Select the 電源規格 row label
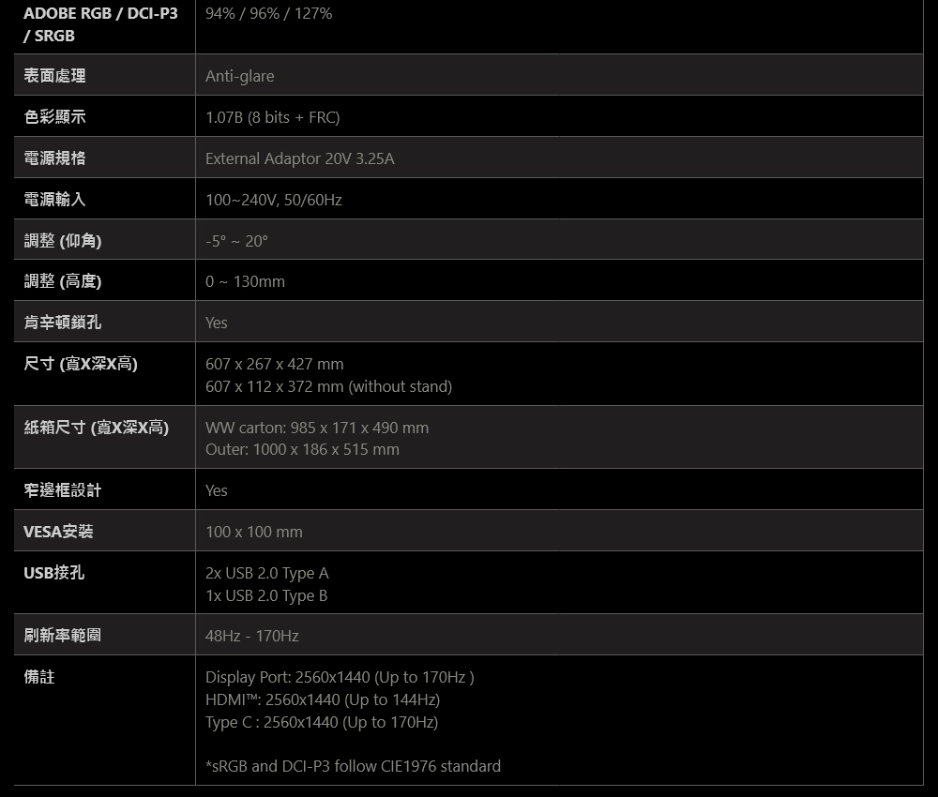 pyautogui.click(x=54, y=158)
